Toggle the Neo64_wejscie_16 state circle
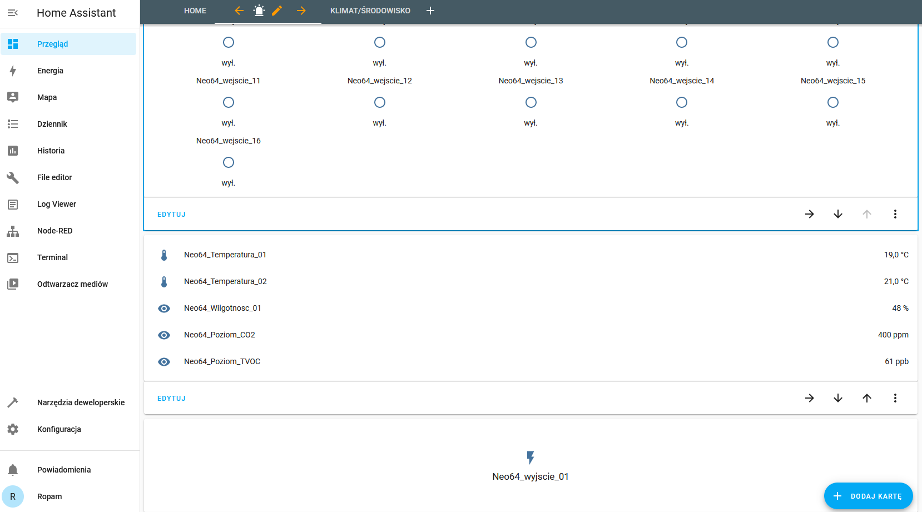Viewport: 922px width, 512px height. click(229, 162)
